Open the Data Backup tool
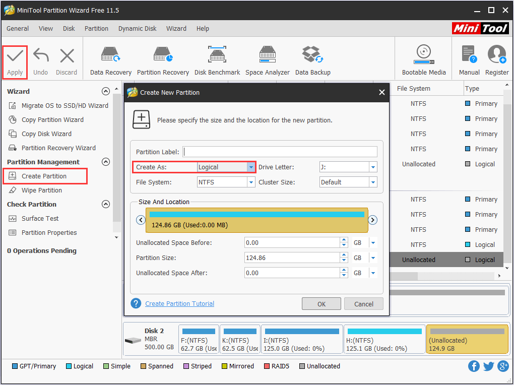Viewport: 514px width, 385px height. click(313, 61)
